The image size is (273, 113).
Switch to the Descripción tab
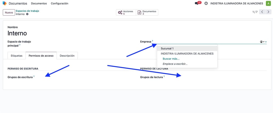coord(67,56)
